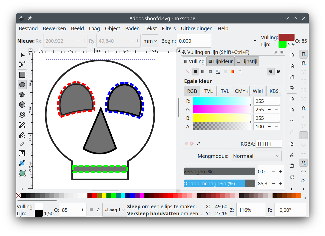Expand the left toolbox overflow arrow
The width and height of the screenshot is (325, 236).
22,189
